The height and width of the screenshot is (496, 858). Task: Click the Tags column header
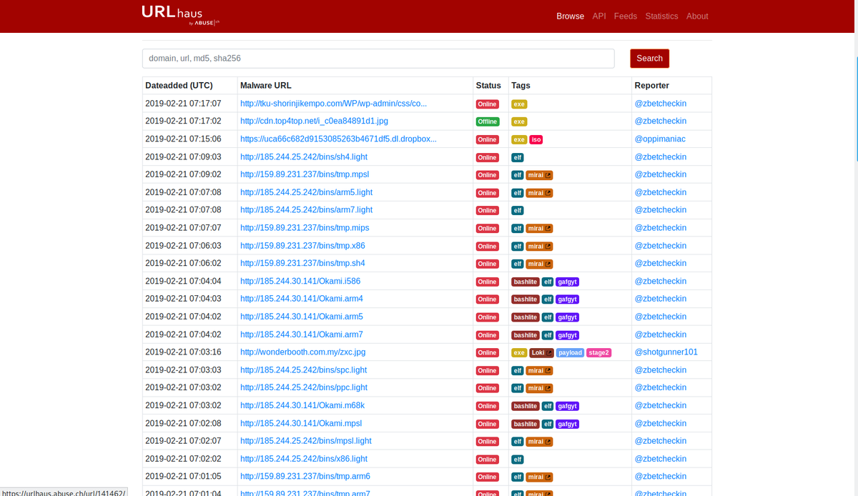click(521, 86)
